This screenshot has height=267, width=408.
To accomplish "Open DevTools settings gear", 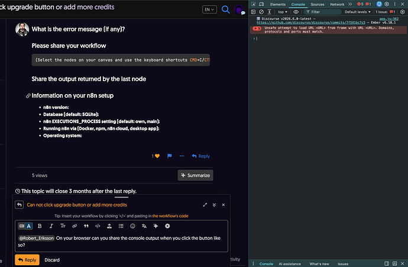I will [387, 4].
